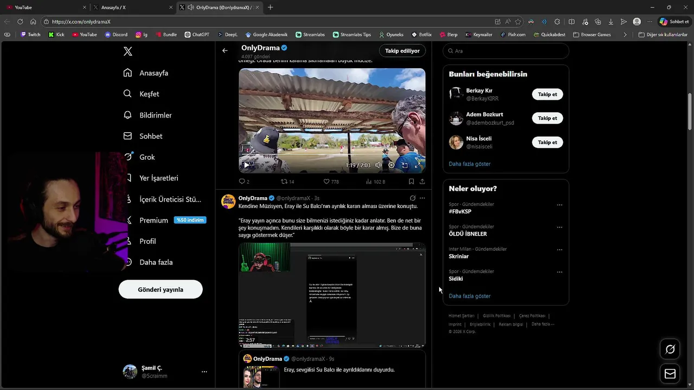Image resolution: width=694 pixels, height=390 pixels.
Task: Open the #FBvKSP trend
Action: 460,211
